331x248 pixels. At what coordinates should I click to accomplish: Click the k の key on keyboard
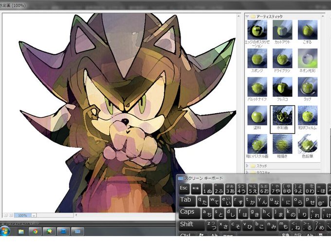291,213
